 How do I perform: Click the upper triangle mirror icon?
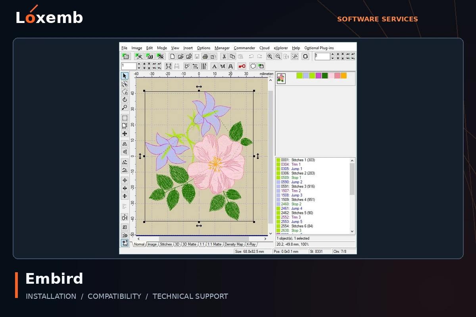pos(125,144)
